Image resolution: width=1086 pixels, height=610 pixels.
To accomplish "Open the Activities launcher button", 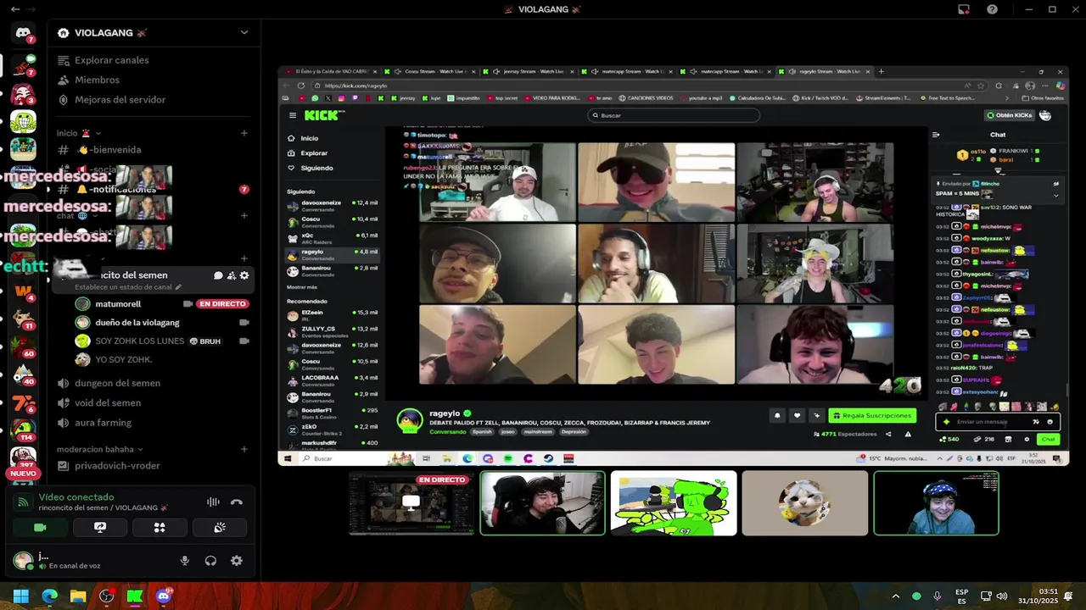I will coord(160,527).
